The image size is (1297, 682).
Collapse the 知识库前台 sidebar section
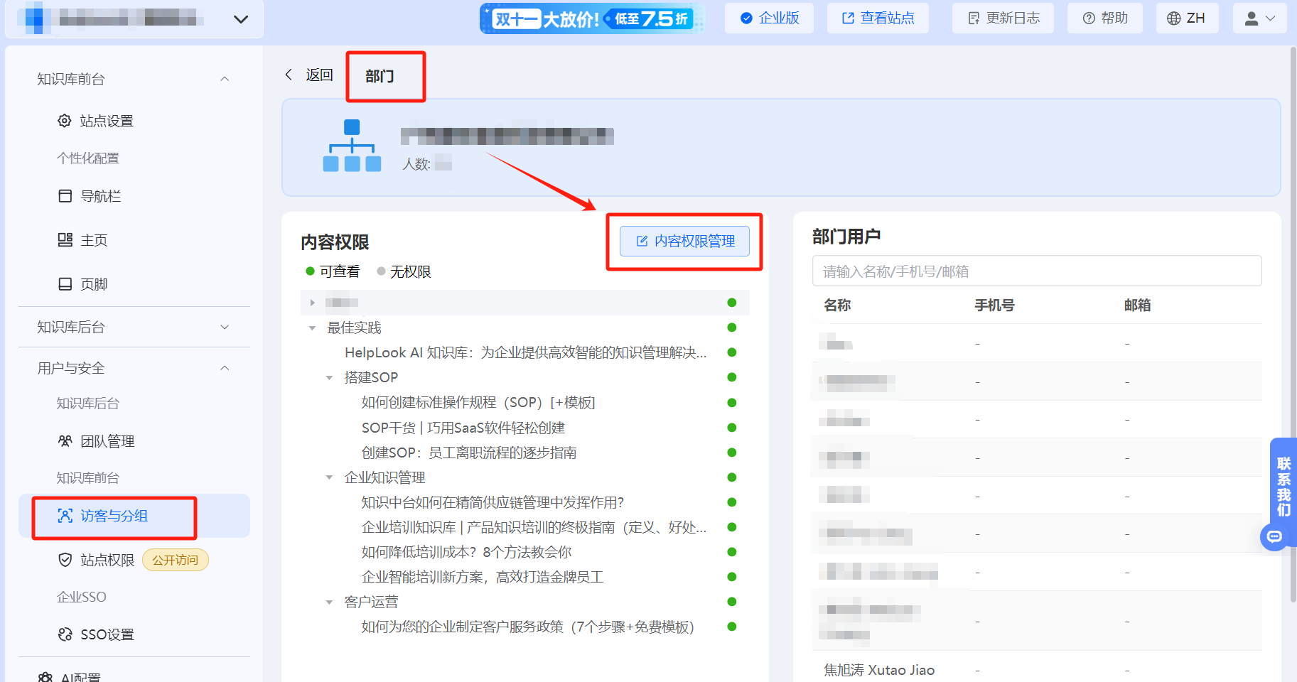pos(225,79)
